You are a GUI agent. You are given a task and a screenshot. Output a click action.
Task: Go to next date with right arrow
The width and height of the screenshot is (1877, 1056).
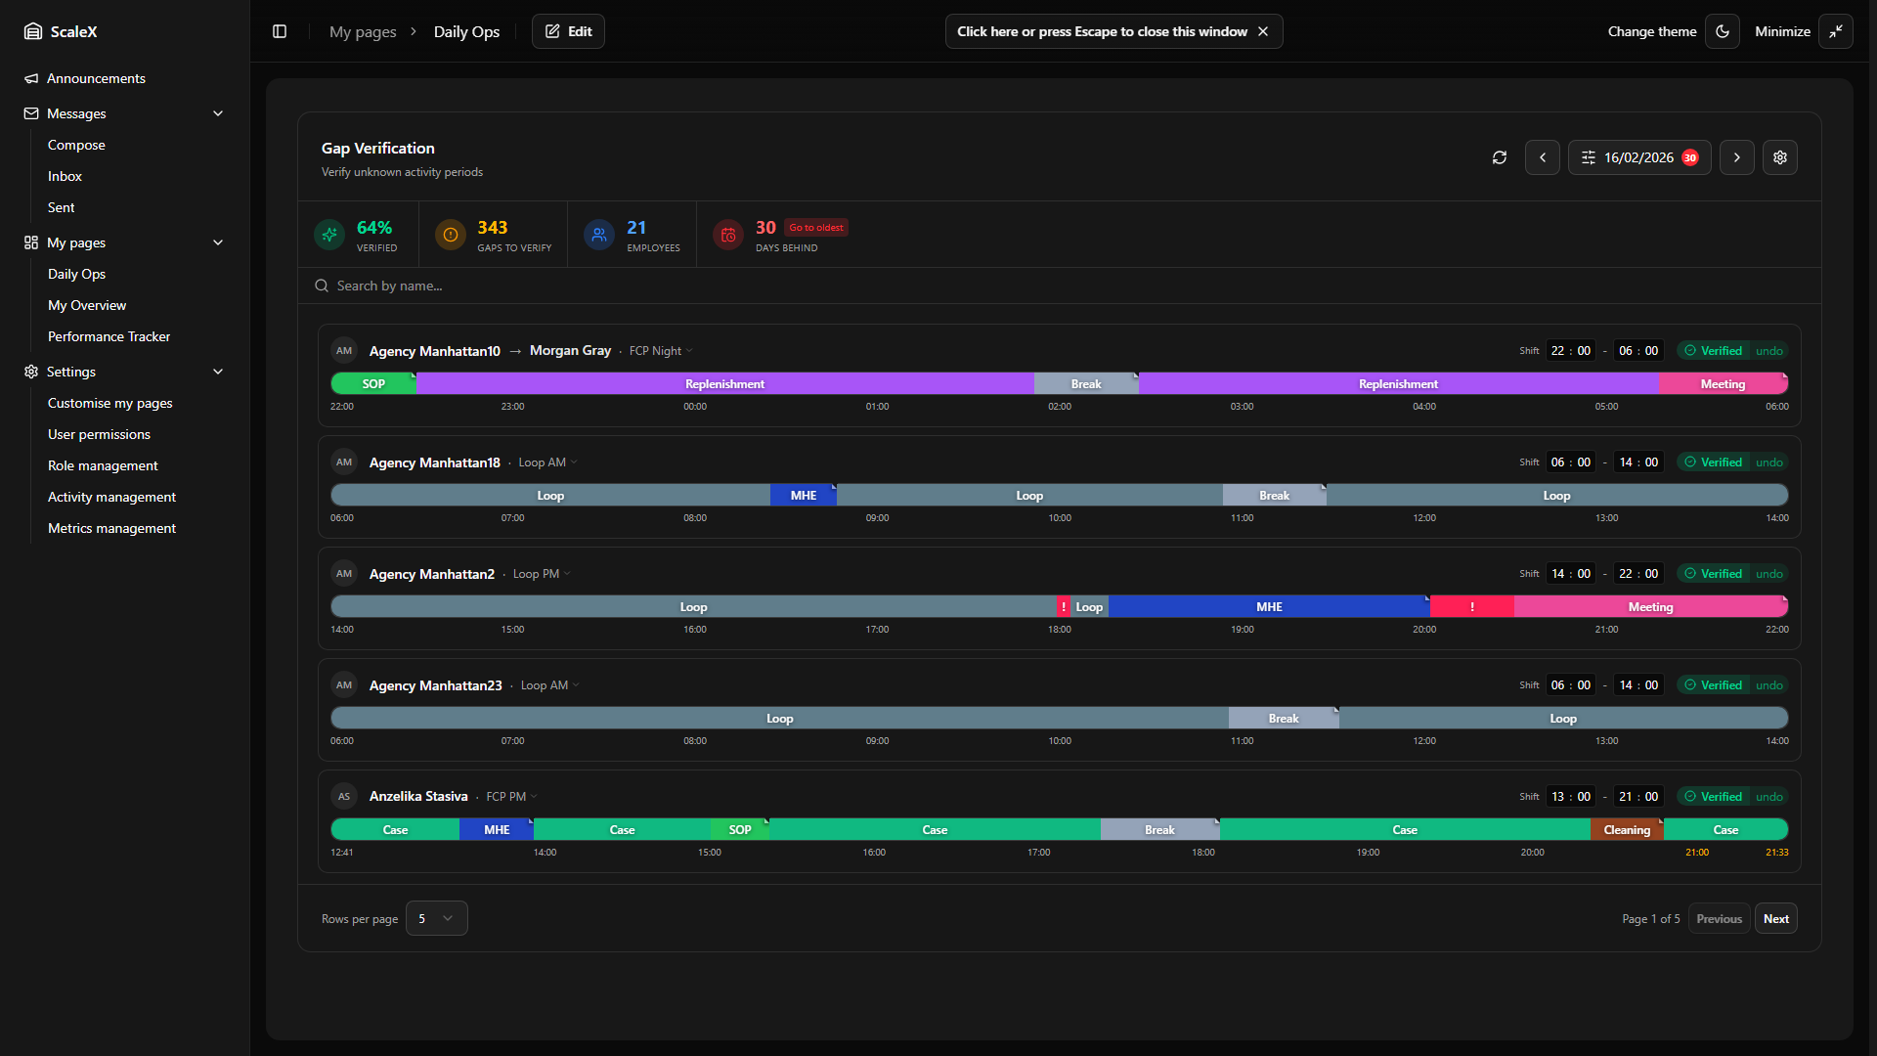[x=1737, y=157]
